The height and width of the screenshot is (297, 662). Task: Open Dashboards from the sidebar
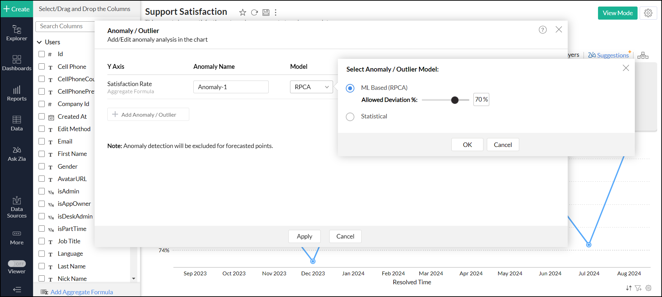17,63
